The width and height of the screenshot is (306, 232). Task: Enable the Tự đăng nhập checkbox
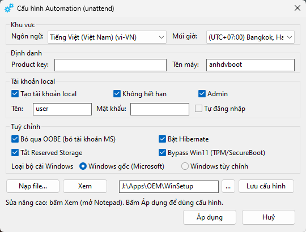198,109
